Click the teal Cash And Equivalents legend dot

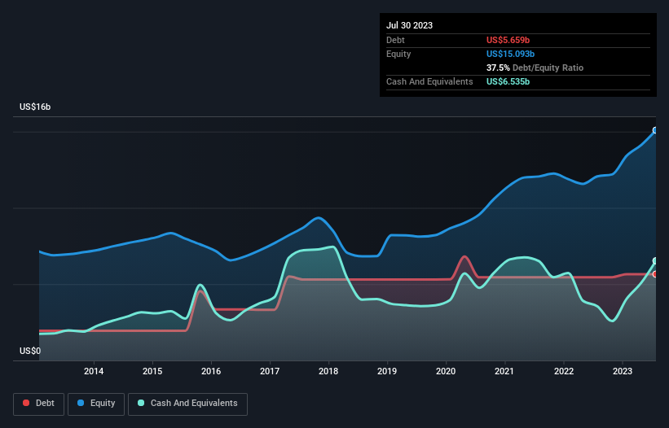pos(141,403)
